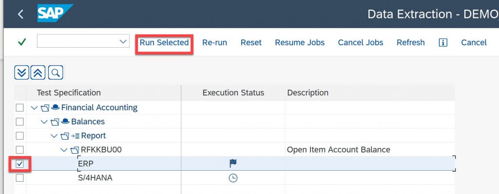The image size is (499, 194).
Task: Uncheck the ERP row checkbox
Action: [x=19, y=164]
